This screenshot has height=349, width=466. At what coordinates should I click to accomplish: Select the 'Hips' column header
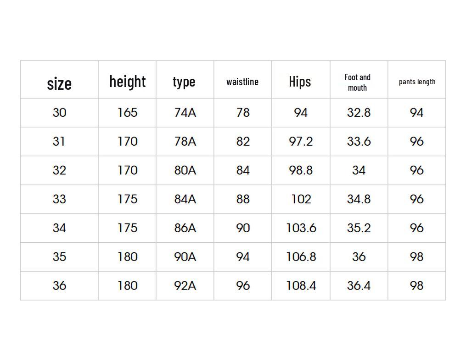[300, 82]
